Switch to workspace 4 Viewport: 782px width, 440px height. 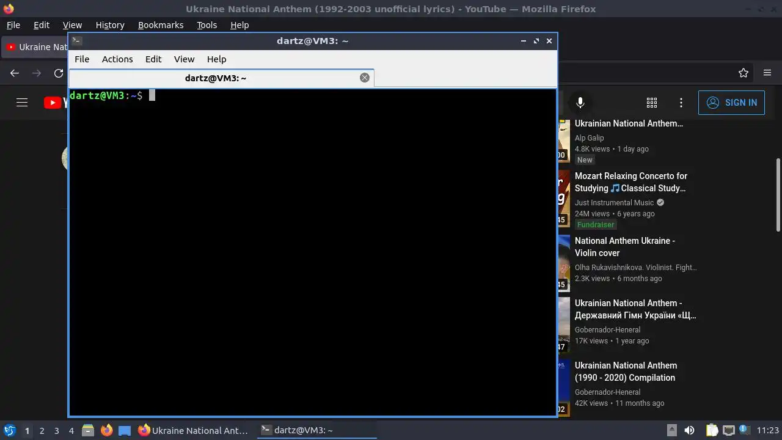click(x=71, y=431)
